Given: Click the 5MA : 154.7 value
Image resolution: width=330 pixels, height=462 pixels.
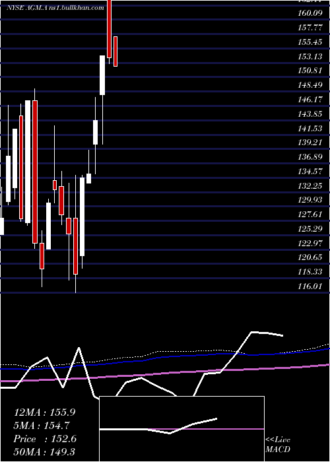Looking at the screenshot, I should point(42,426).
